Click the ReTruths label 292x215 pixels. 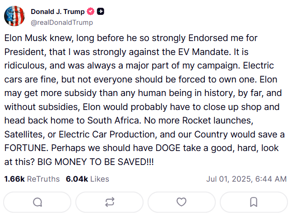click(x=43, y=179)
